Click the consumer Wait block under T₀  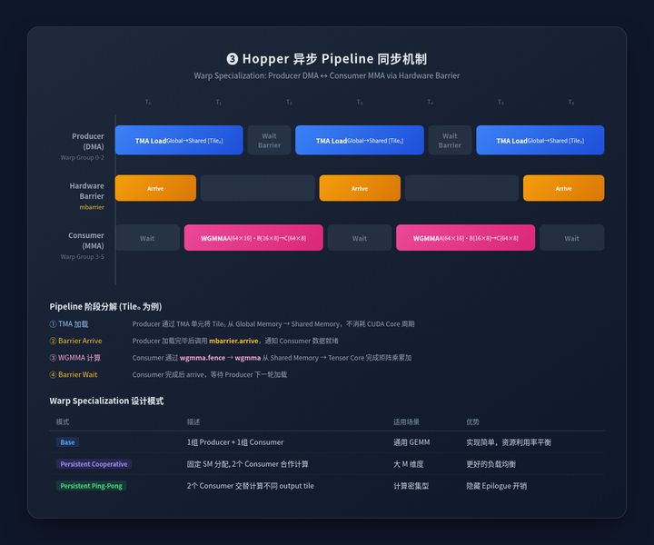[x=147, y=238]
